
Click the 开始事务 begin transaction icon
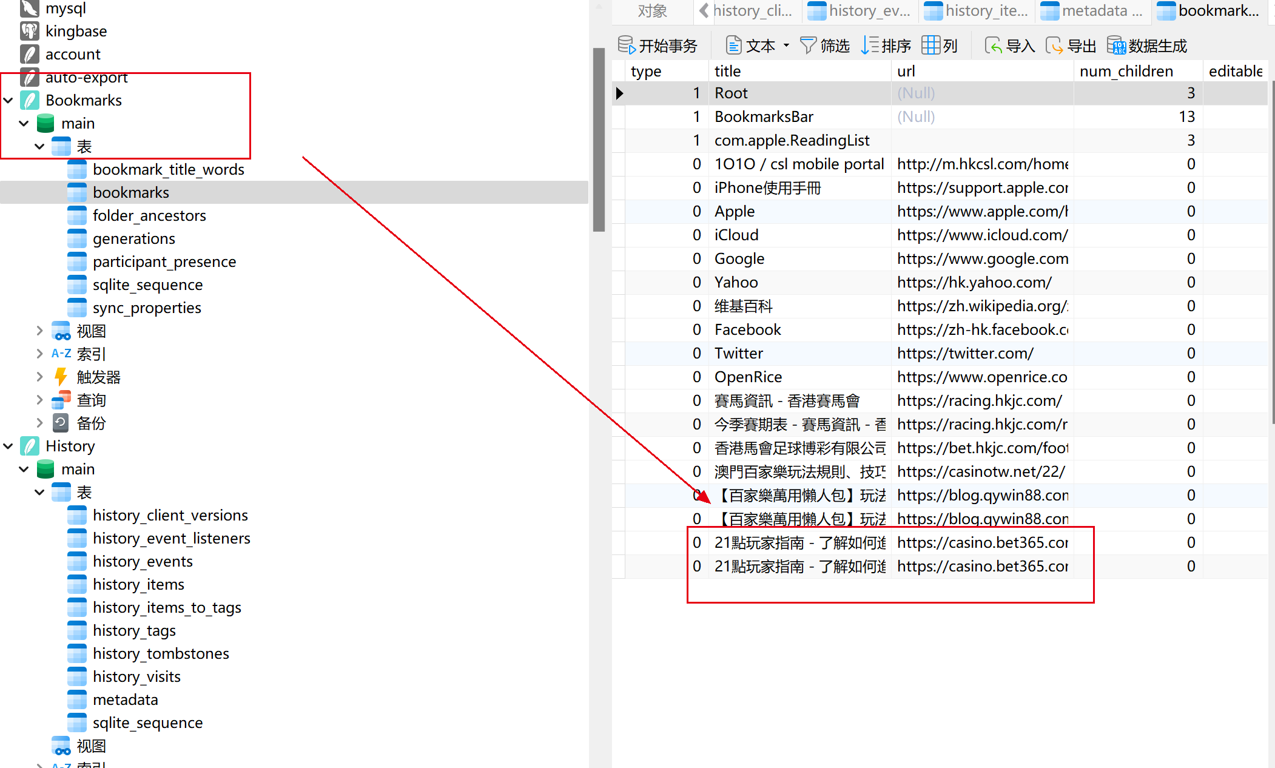(x=627, y=45)
